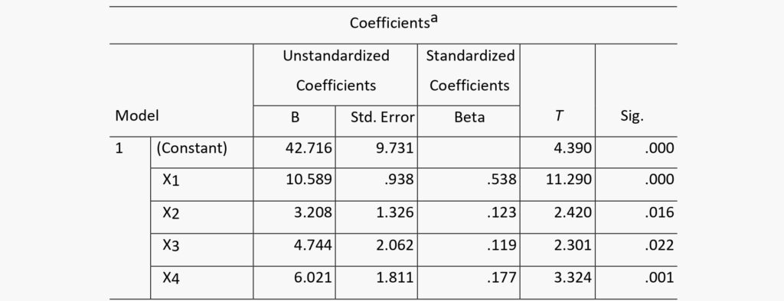Click the X3 Sig. value .022
Viewport: 784px width, 301px height.
658,244
